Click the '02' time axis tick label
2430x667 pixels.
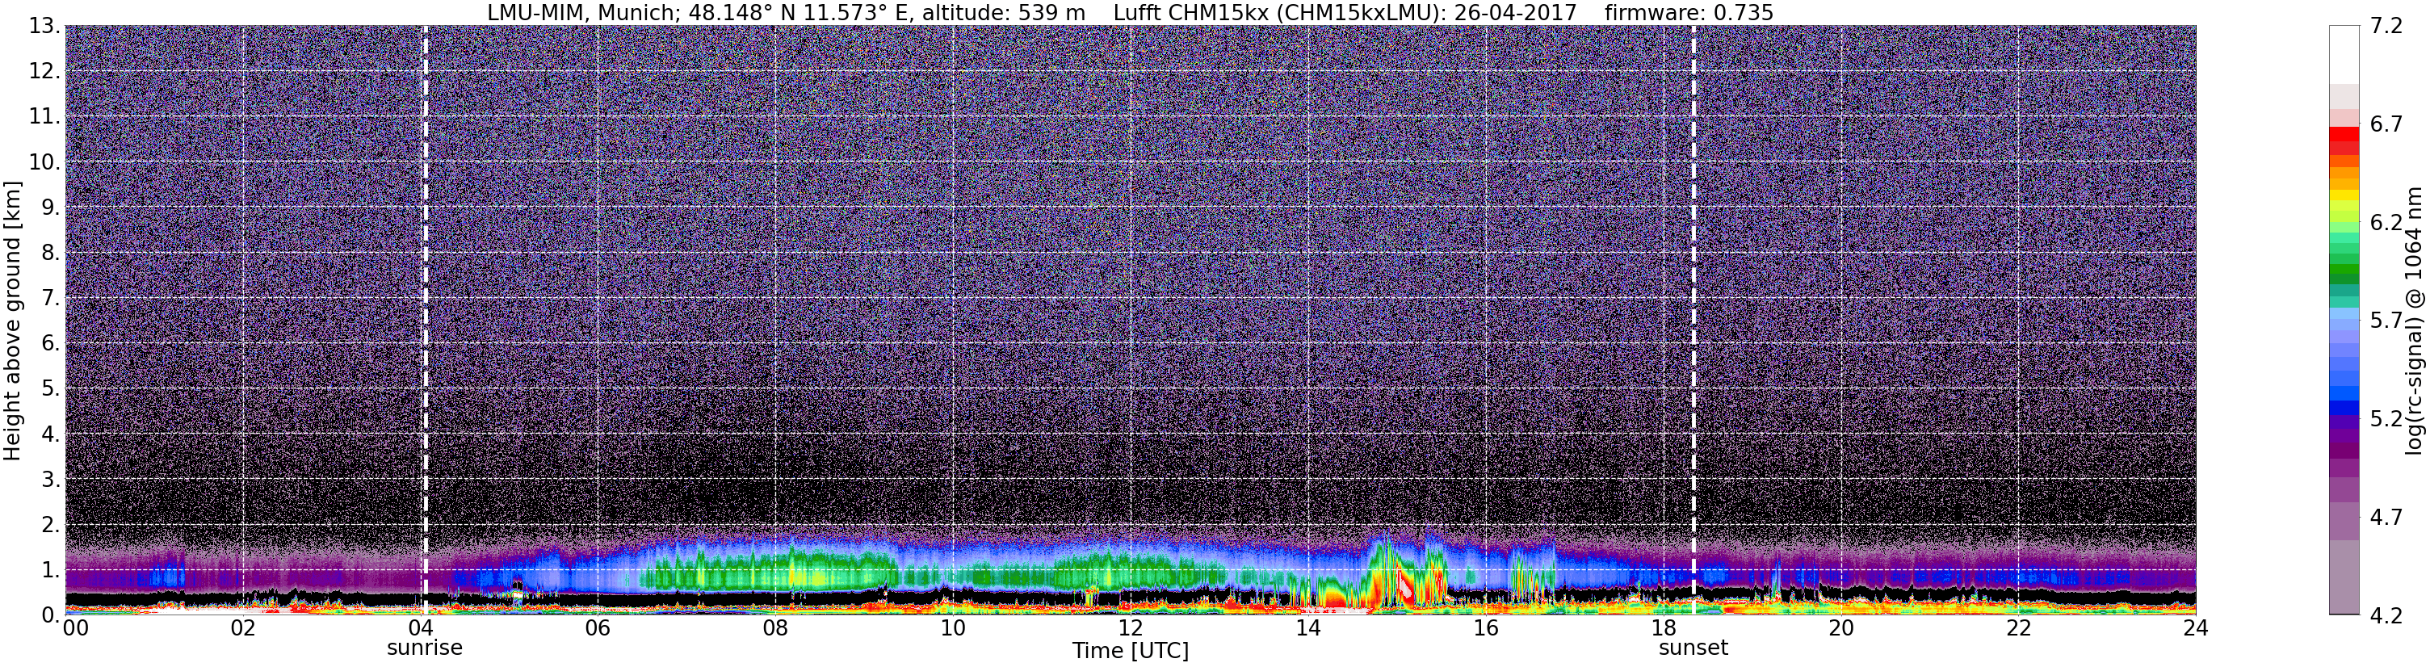(x=242, y=628)
